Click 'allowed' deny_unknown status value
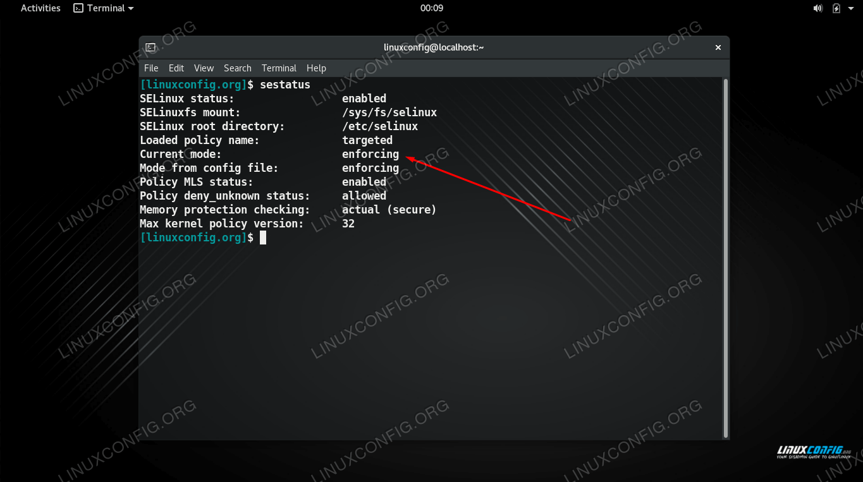This screenshot has width=863, height=482. [x=364, y=196]
